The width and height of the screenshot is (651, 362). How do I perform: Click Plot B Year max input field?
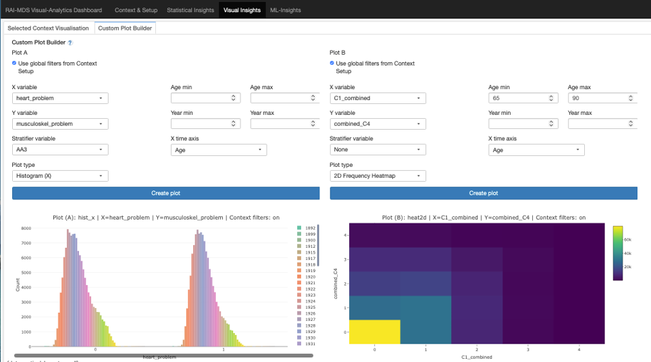point(602,124)
